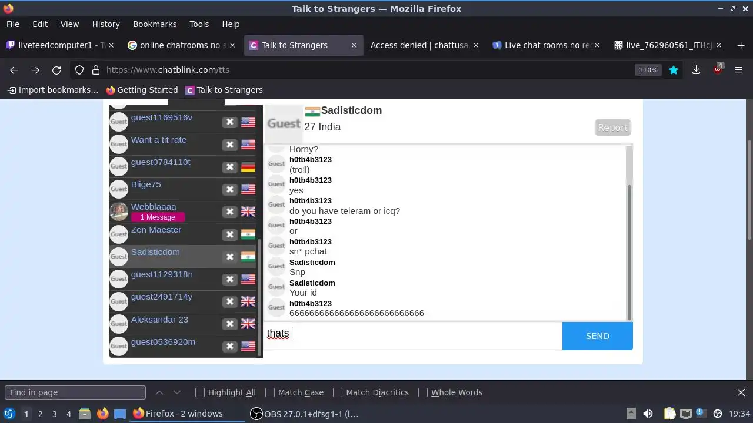
Task: Click the tracking protection shield icon
Action: click(x=79, y=70)
